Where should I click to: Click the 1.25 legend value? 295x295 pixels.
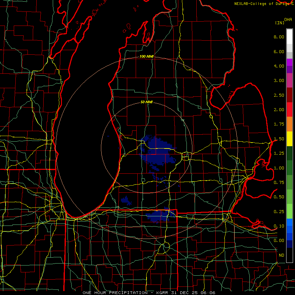click(279, 153)
